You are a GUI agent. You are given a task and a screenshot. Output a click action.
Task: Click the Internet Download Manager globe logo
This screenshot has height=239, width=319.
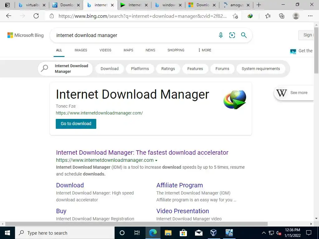coord(235,99)
